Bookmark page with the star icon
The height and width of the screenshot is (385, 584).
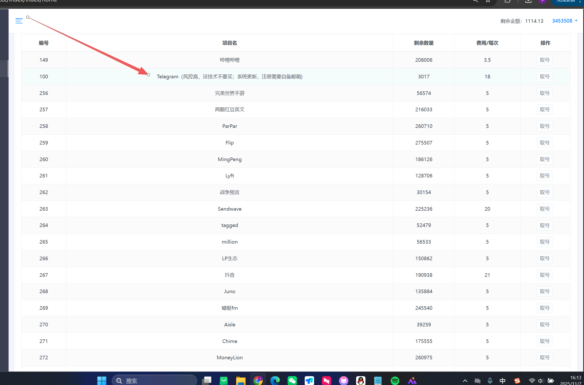(488, 1)
